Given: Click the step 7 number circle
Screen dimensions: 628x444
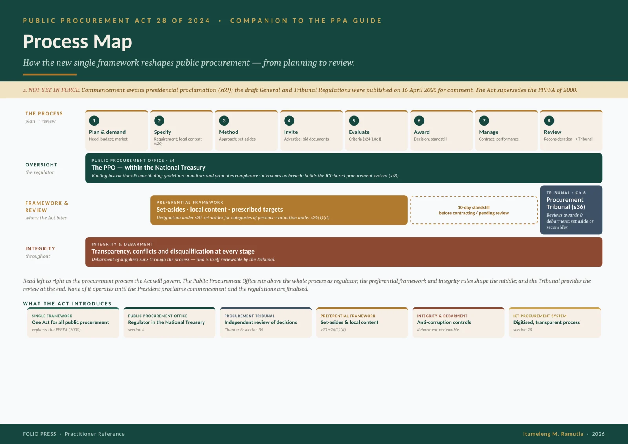Looking at the screenshot, I should [484, 121].
